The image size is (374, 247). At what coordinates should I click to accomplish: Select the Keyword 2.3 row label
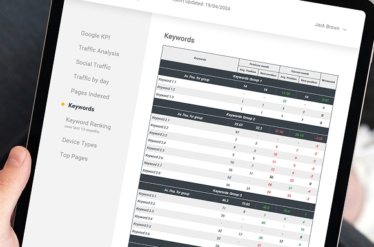click(x=158, y=134)
